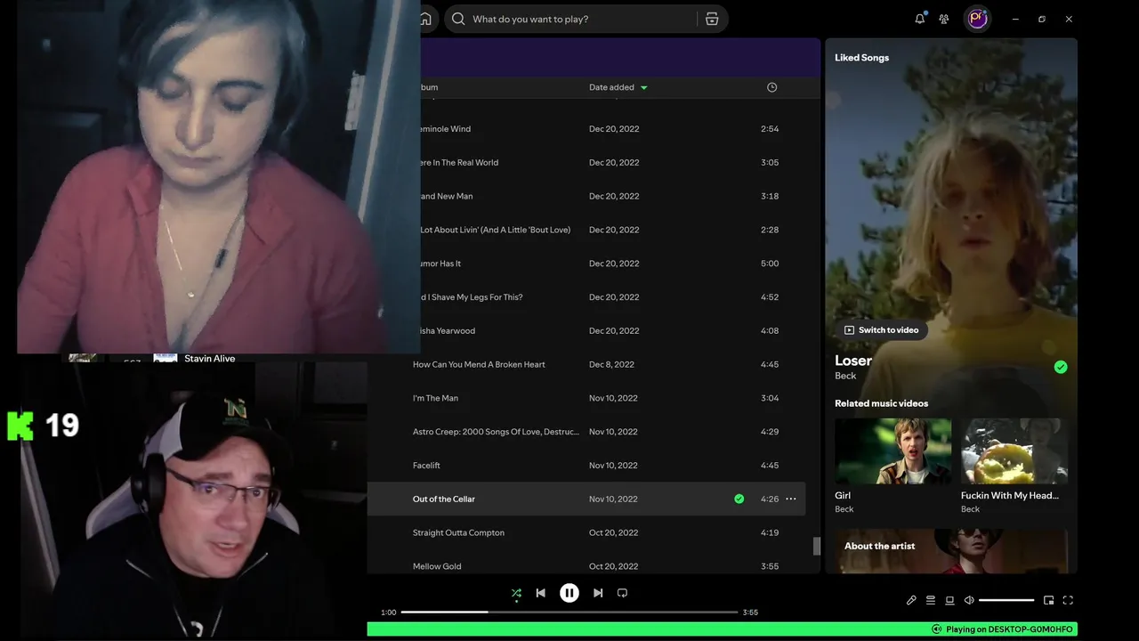Click the Date added sort arrow
Image resolution: width=1139 pixels, height=641 pixels.
click(644, 87)
